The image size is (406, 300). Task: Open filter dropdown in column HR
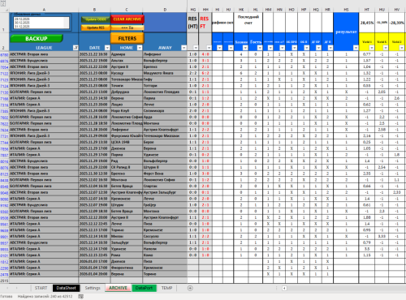pos(330,48)
